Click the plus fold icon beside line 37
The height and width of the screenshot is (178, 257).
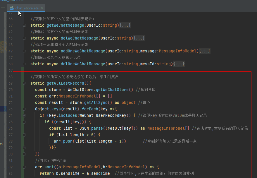click(24, 25)
